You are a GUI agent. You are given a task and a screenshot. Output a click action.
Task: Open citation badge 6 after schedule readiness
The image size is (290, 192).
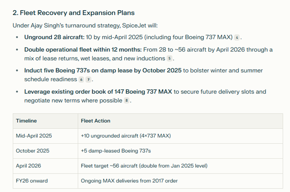click(x=81, y=79)
